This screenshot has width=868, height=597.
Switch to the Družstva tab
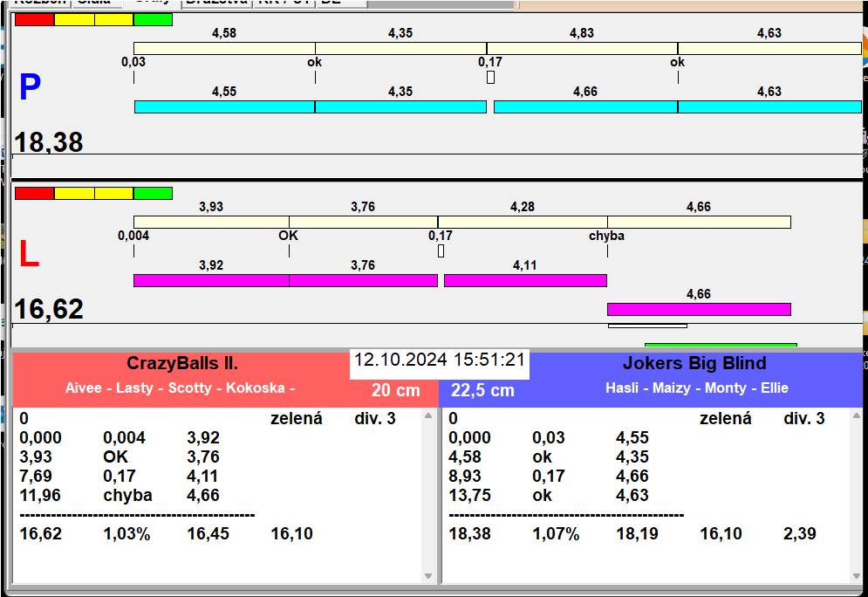(x=217, y=3)
